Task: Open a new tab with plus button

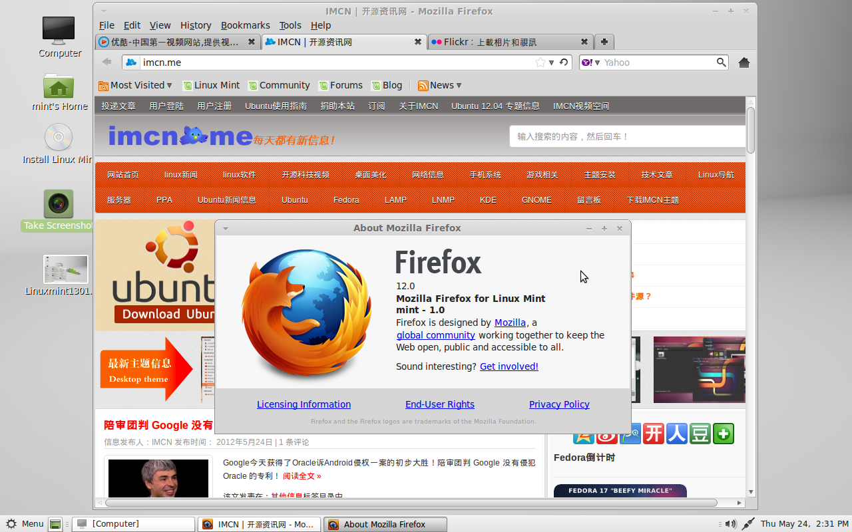Action: point(604,42)
